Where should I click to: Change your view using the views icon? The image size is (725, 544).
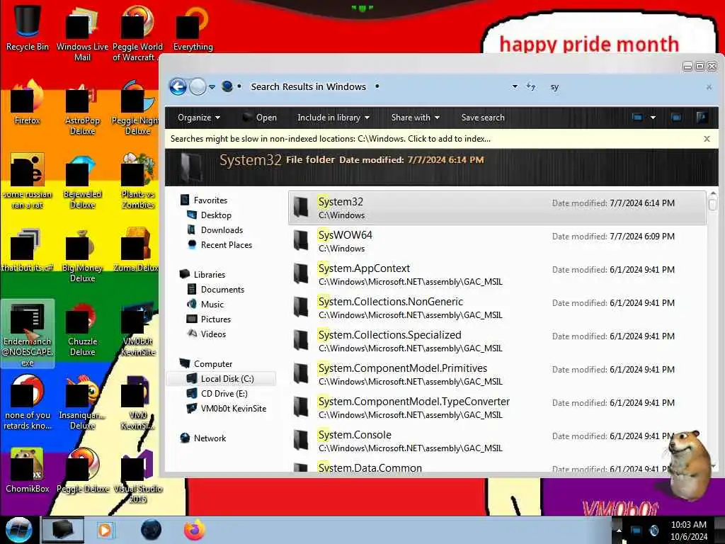637,118
